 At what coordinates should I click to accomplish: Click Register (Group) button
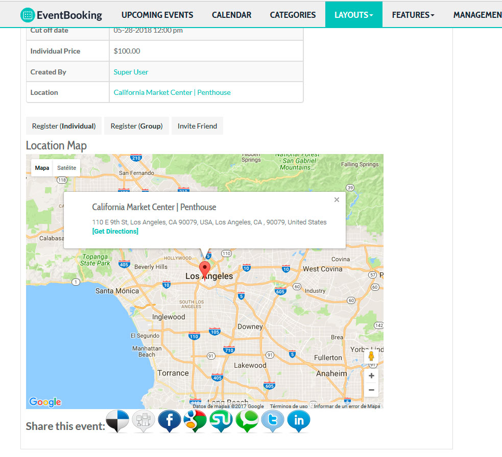137,126
